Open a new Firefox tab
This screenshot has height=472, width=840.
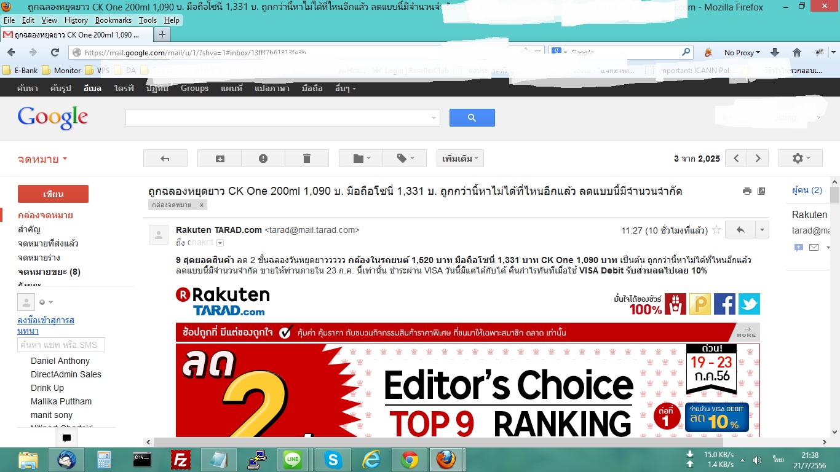click(x=162, y=34)
